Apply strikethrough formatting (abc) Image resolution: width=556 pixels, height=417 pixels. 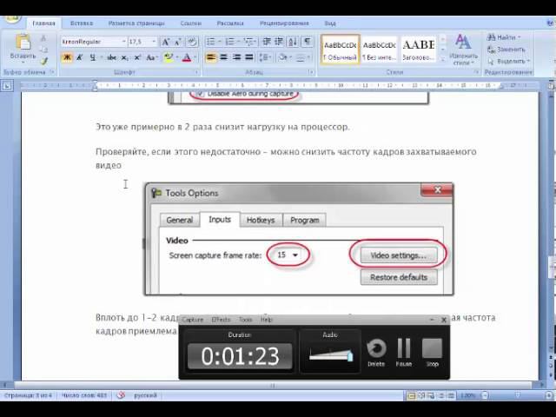(x=112, y=57)
